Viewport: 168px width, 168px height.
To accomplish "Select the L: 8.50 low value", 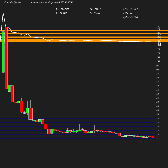I will point(95,13).
